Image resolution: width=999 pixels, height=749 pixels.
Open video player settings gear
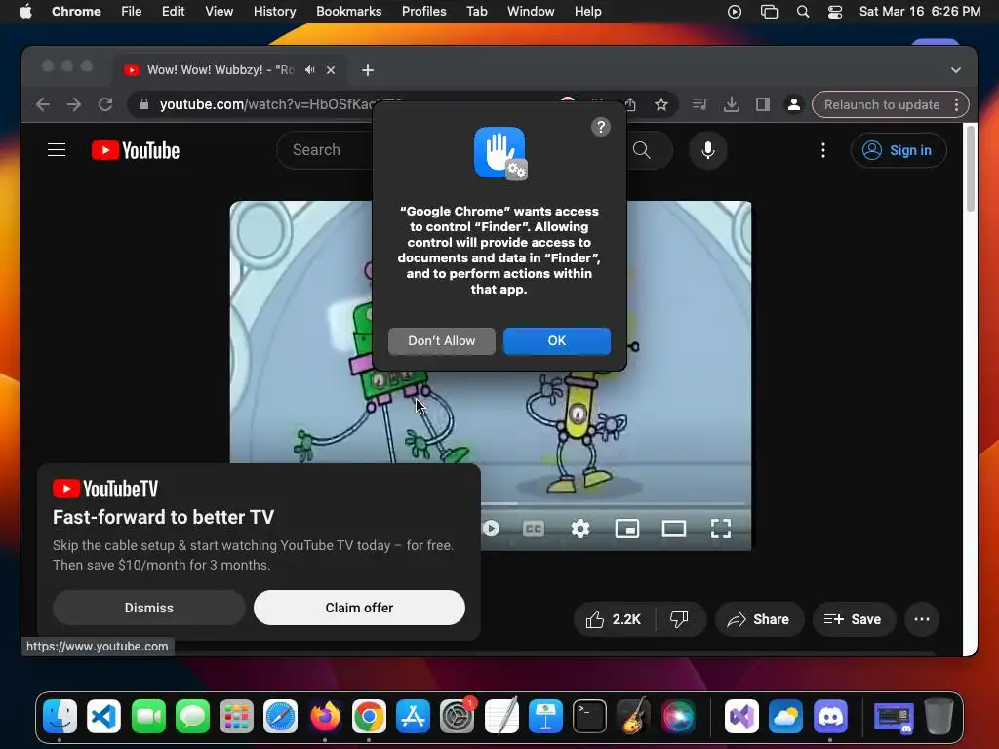point(579,529)
